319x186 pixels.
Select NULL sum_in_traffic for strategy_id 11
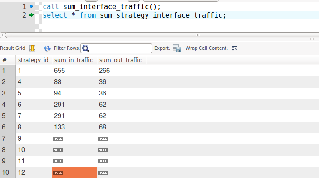click(x=74, y=161)
